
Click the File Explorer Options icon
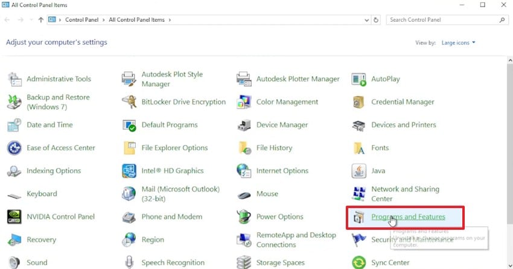tap(129, 148)
